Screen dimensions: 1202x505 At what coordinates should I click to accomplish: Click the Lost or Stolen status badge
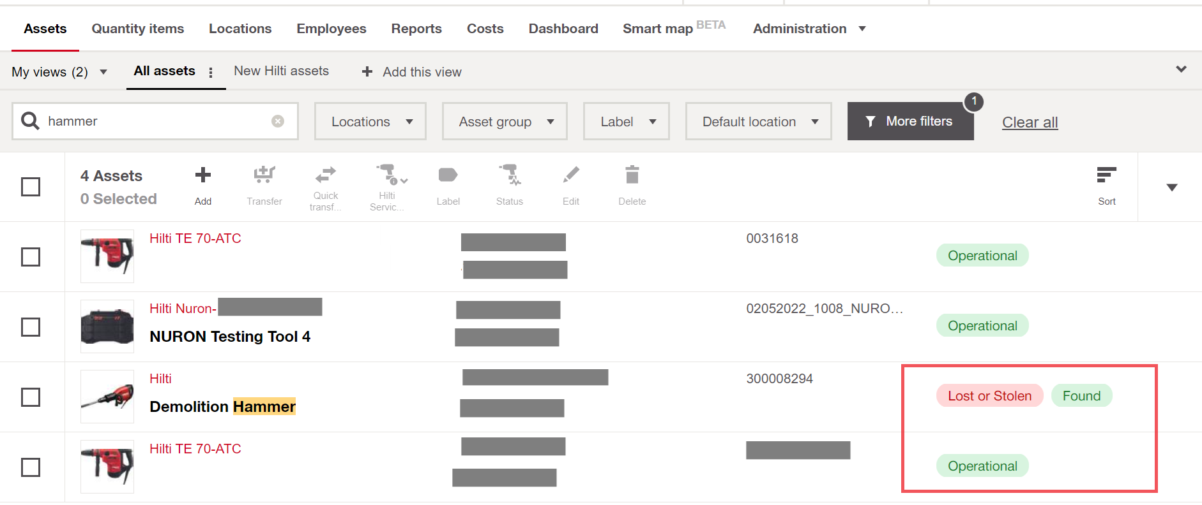[x=990, y=396]
